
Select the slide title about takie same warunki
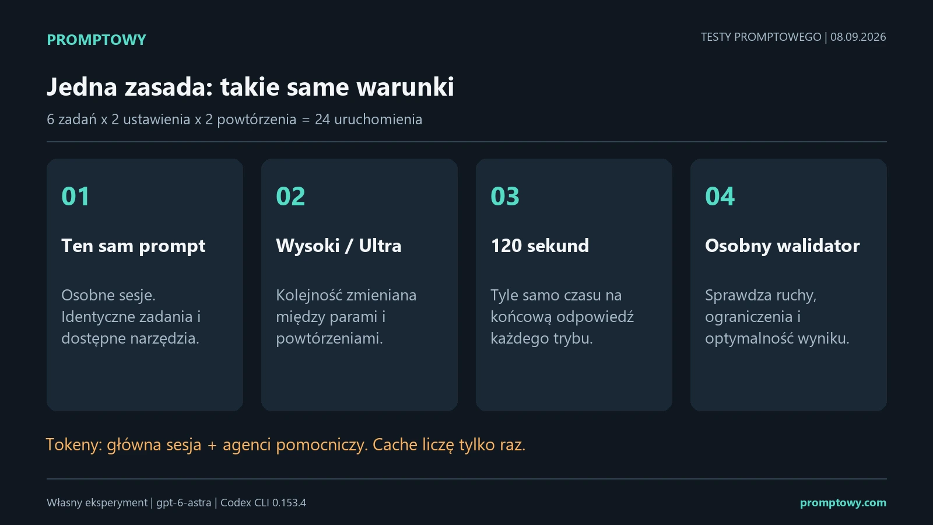coord(250,87)
